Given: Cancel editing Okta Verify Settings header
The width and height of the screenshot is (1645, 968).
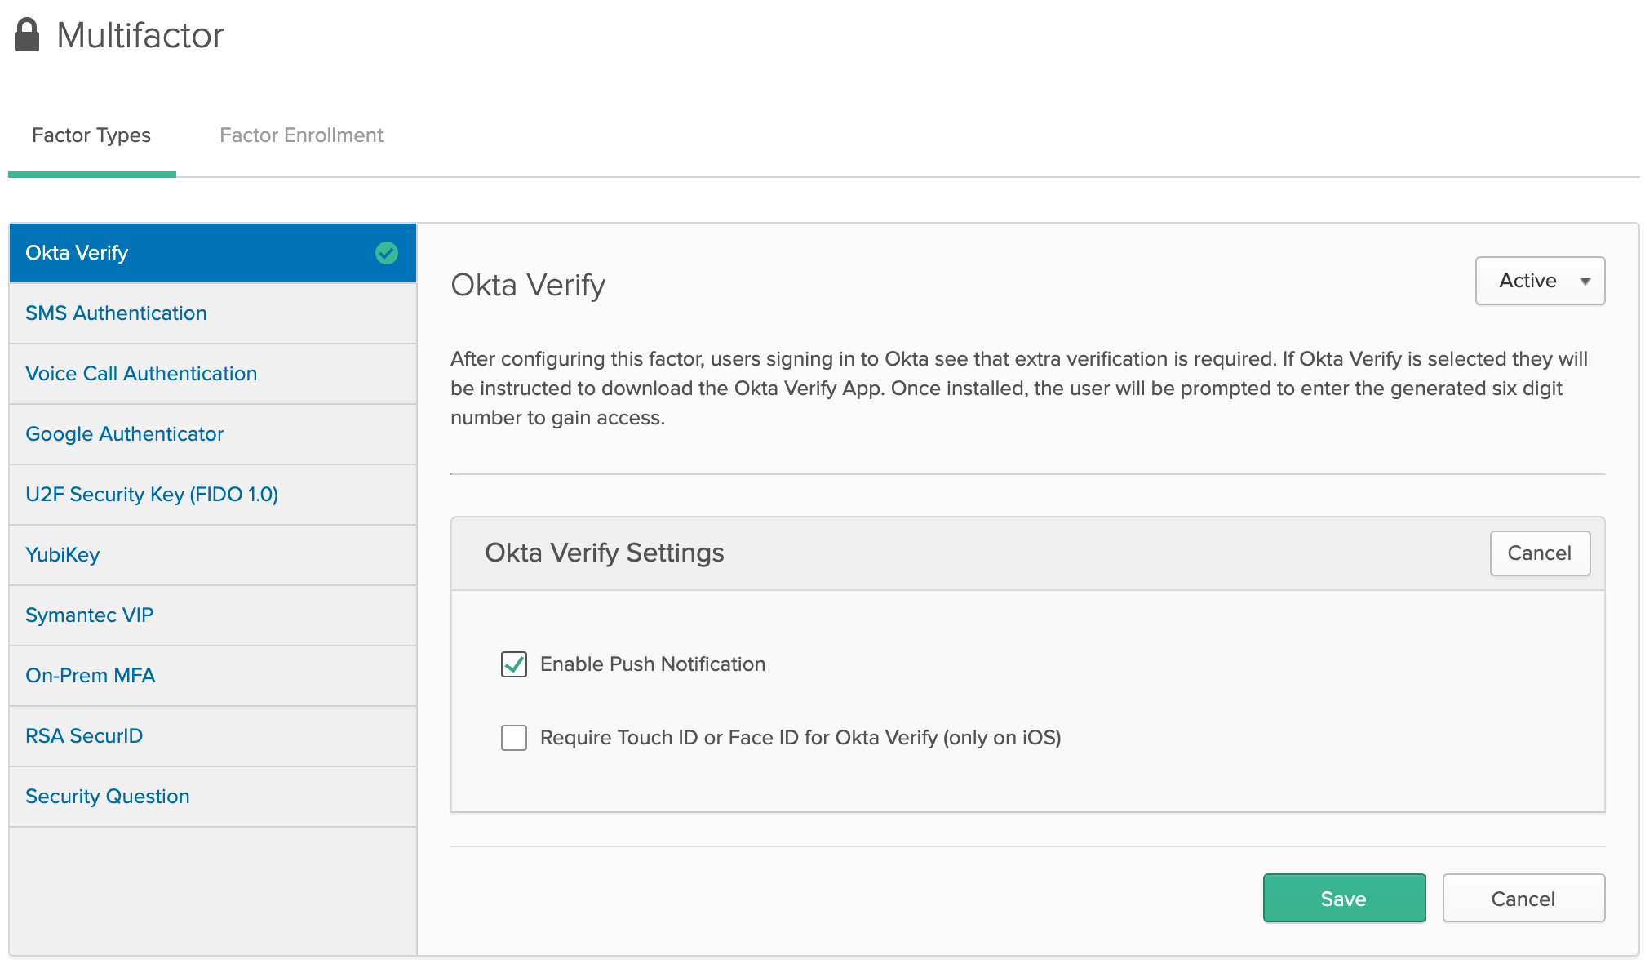Looking at the screenshot, I should pos(1539,553).
